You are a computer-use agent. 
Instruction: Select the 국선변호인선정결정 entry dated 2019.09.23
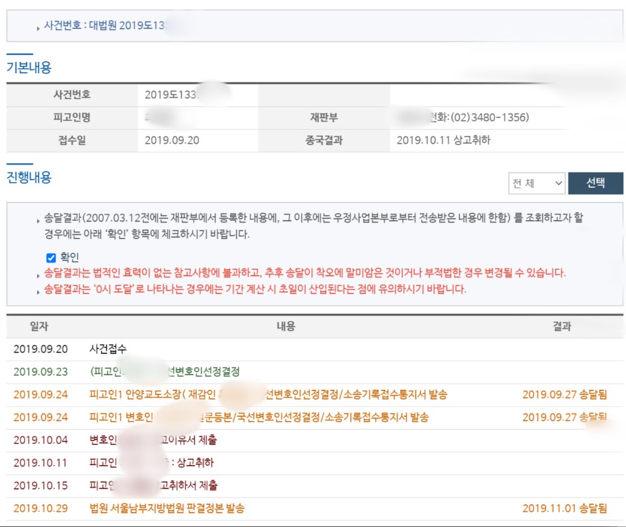164,372
